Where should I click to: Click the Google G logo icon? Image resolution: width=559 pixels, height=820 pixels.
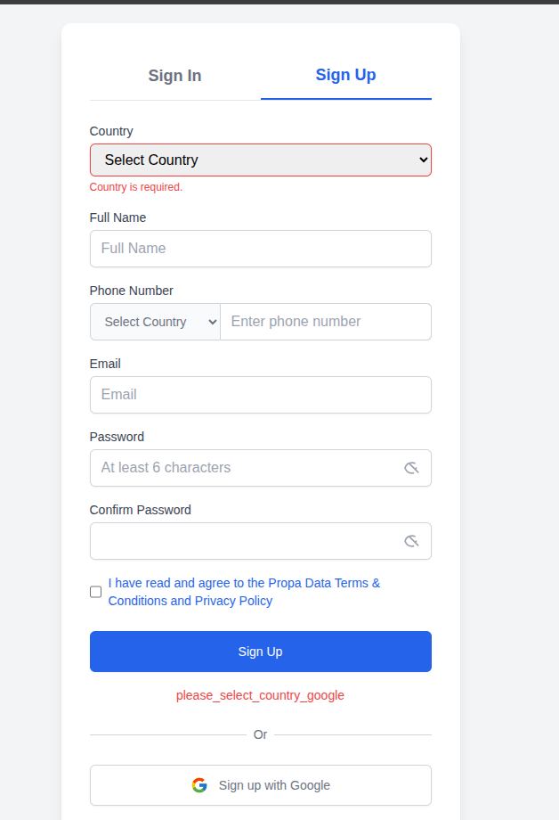199,785
